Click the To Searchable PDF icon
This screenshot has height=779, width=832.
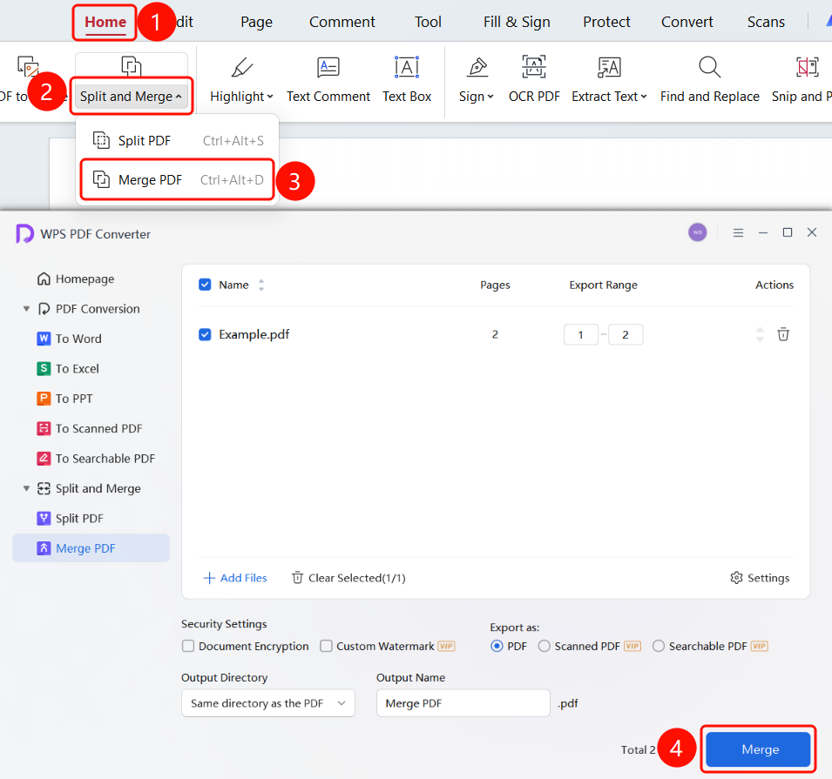coord(44,458)
